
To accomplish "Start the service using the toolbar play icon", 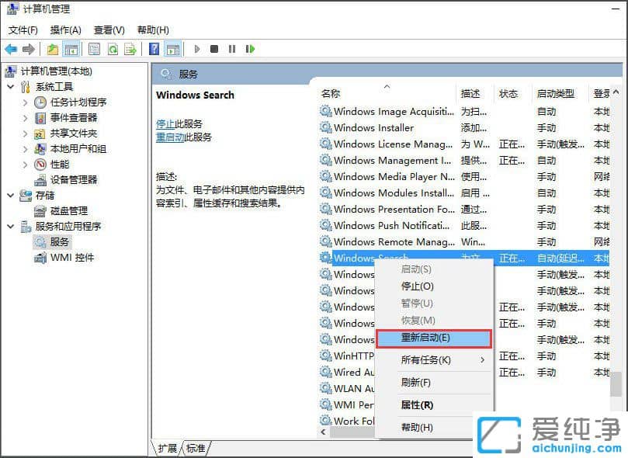I will (x=198, y=49).
